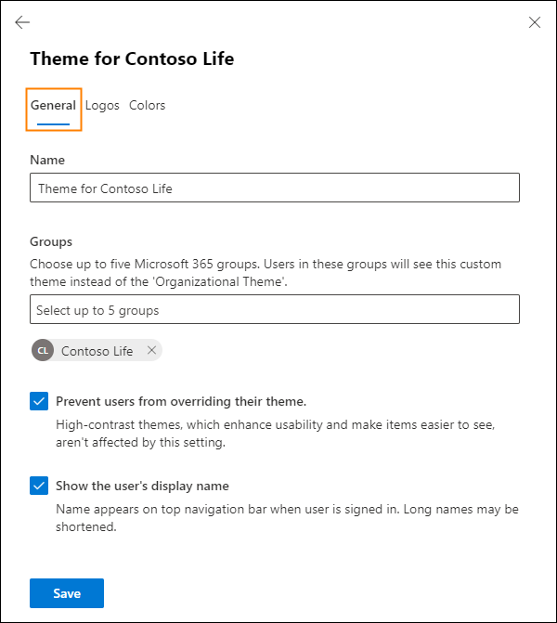Image resolution: width=557 pixels, height=623 pixels.
Task: Click the Microsoft 365 groups description text
Action: click(266, 272)
